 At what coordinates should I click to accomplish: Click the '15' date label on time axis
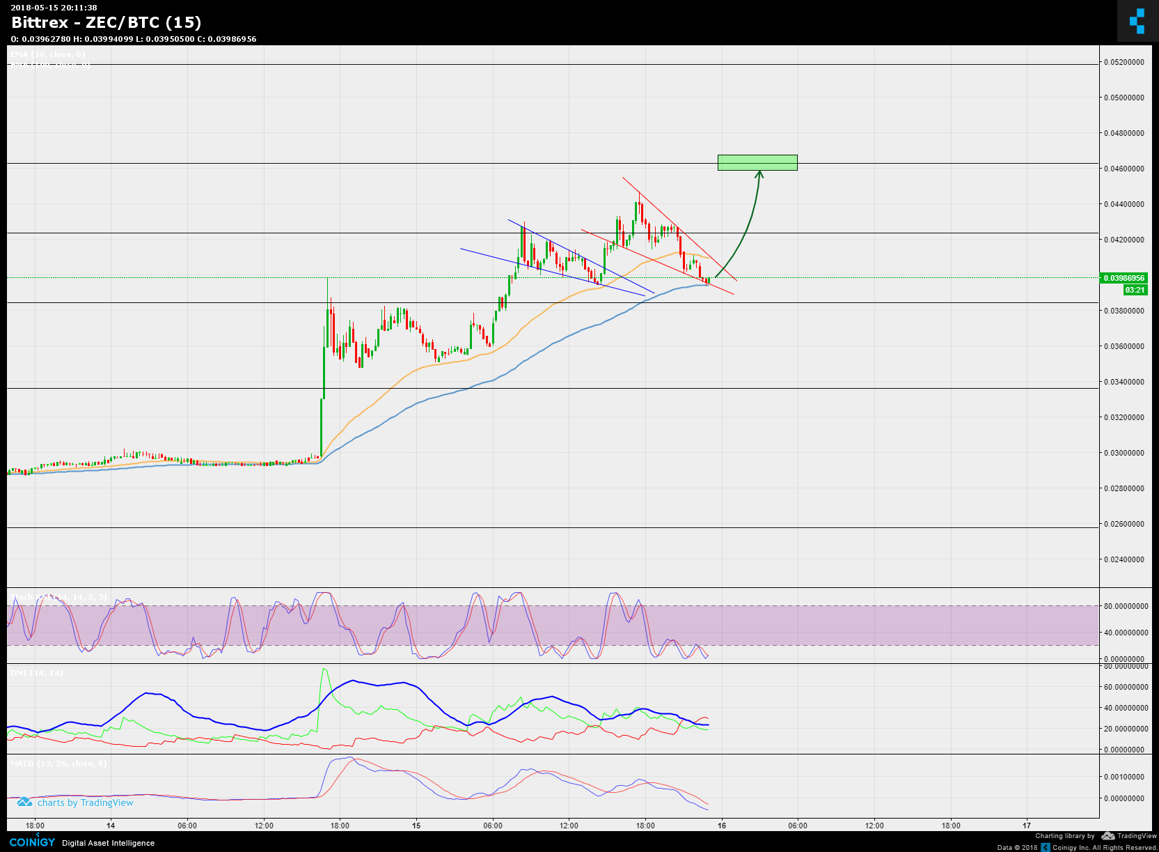click(x=416, y=826)
